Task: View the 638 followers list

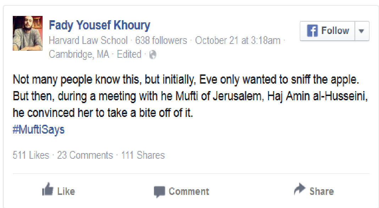Action: 161,40
